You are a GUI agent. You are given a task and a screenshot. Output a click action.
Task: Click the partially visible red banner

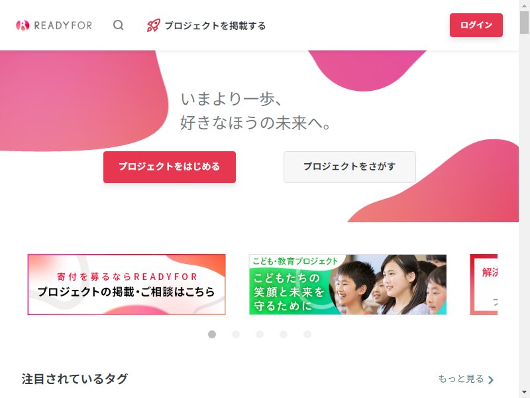pos(484,285)
